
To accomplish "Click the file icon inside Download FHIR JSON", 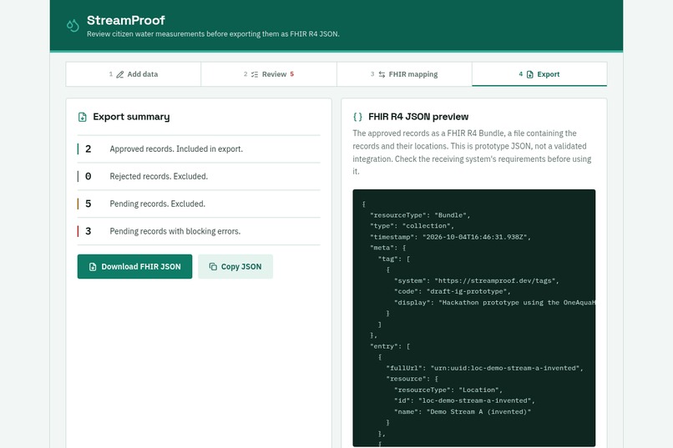I will point(93,267).
